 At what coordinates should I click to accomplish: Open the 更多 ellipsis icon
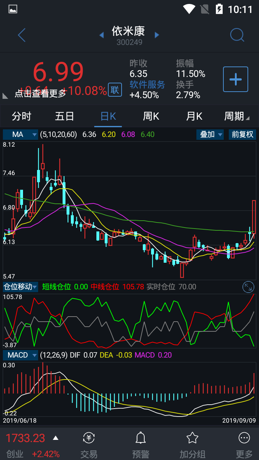[244, 438]
